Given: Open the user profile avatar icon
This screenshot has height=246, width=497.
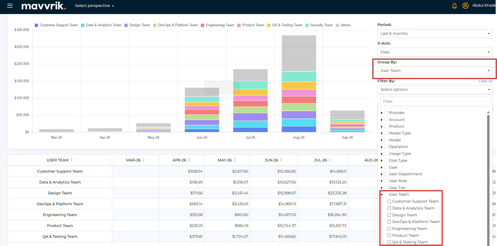Looking at the screenshot, I should pos(465,6).
